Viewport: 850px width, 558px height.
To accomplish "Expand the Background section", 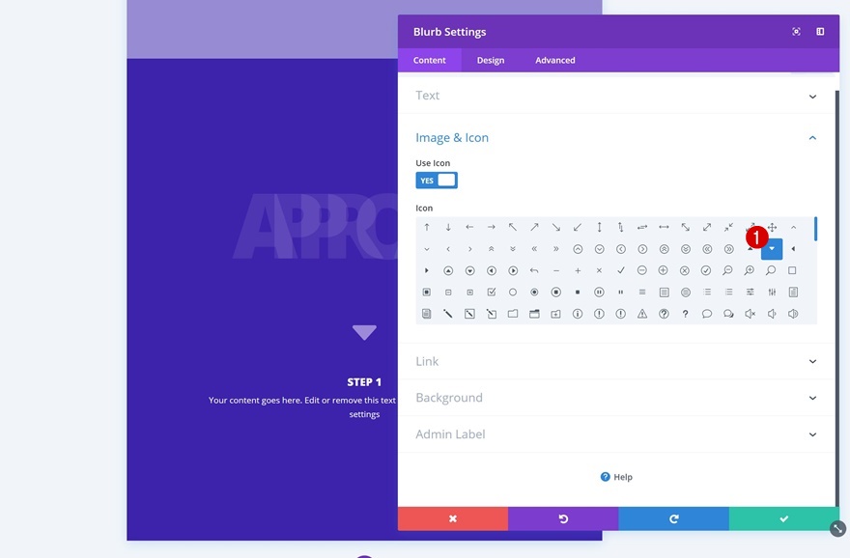I will (616, 398).
